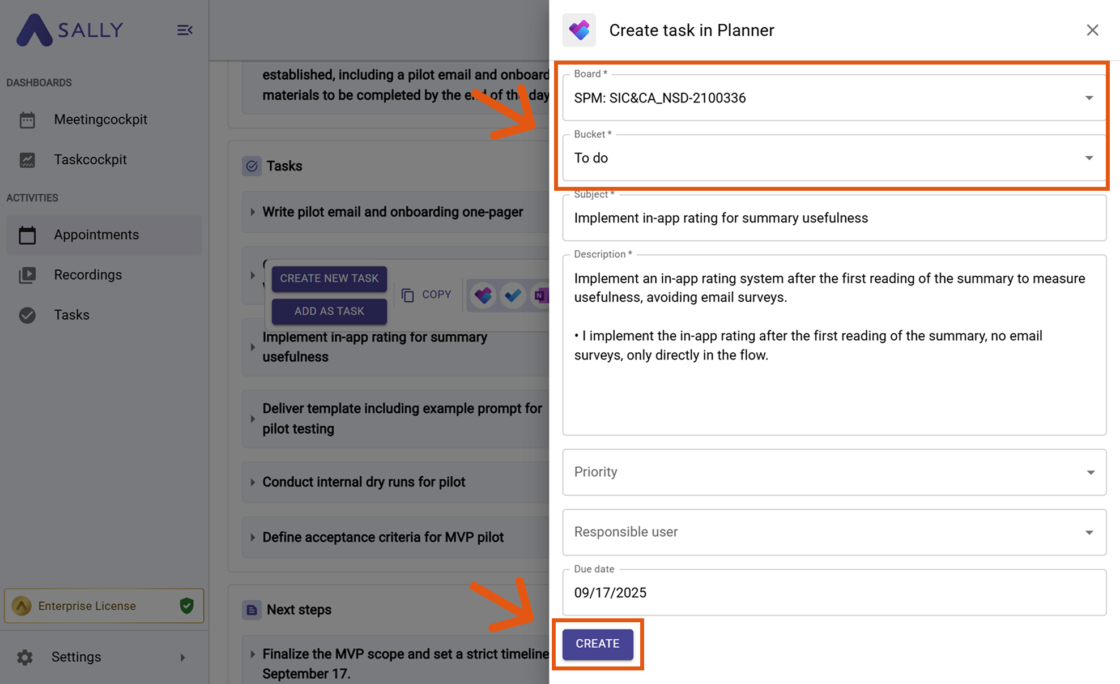Click the ADD AS TASK button

(329, 311)
